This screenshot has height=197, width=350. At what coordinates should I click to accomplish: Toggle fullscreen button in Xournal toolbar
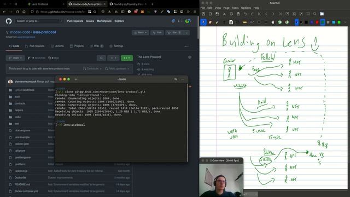[x=322, y=14]
